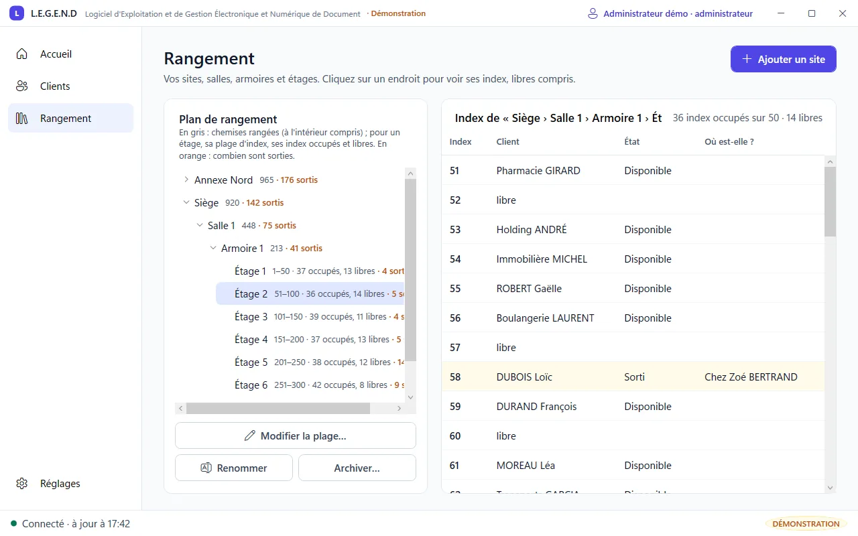Select Étage 6 in the tree
858x536 pixels.
coord(310,385)
